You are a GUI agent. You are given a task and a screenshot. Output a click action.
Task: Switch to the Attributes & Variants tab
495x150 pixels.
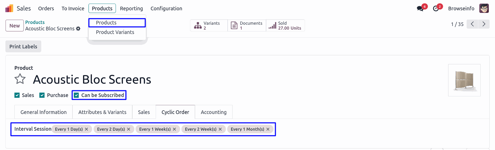102,112
